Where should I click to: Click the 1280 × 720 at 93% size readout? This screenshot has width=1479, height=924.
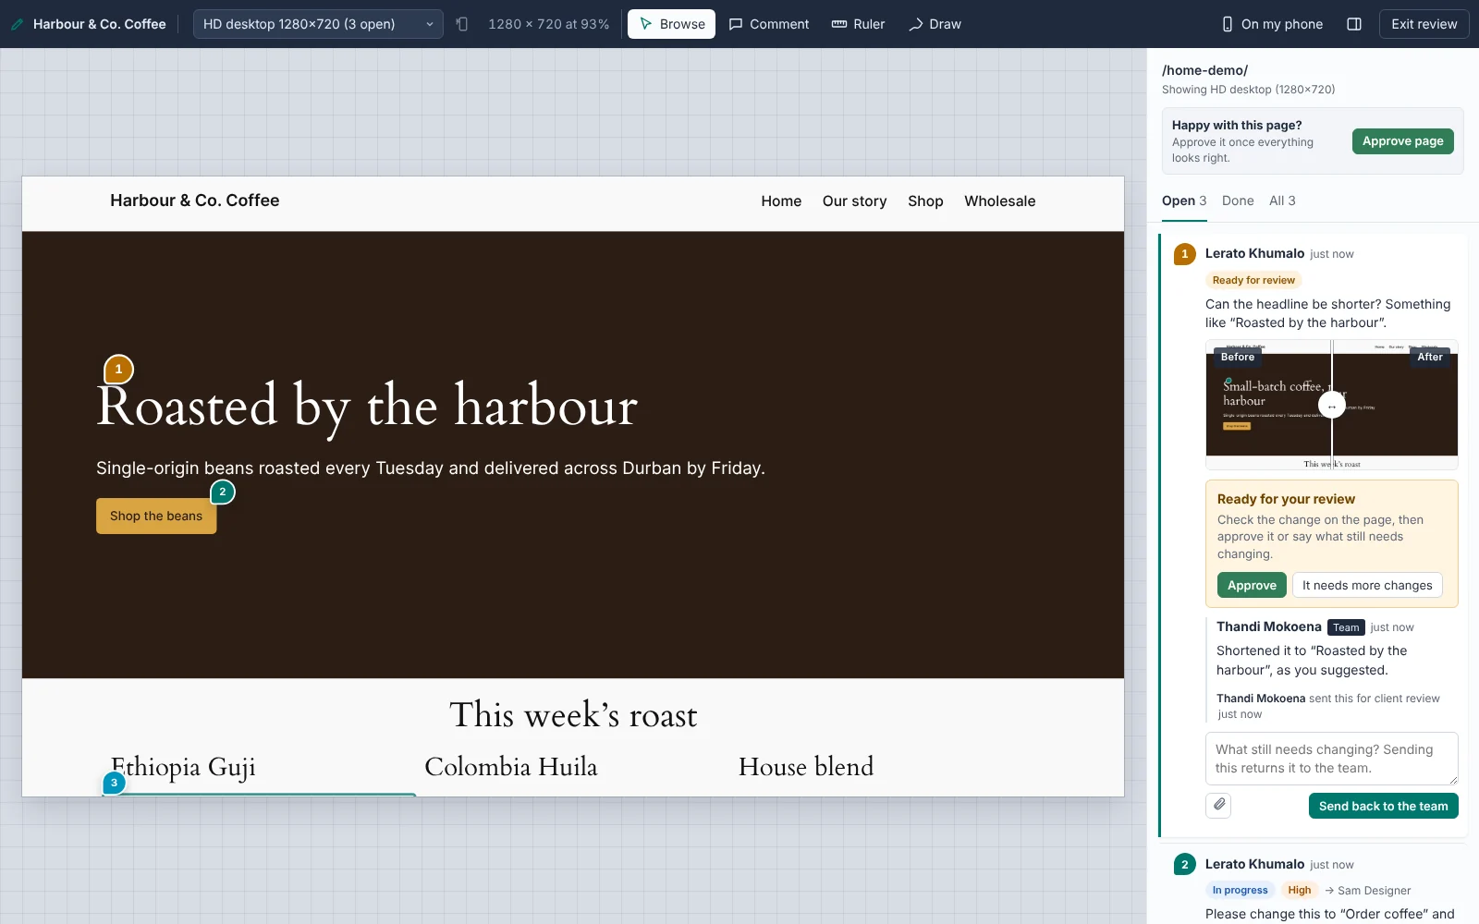pos(549,24)
